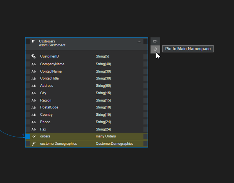Viewport: 234px width, 183px height.
Task: Click the link icon beside customerDemographics
Action: [33, 144]
